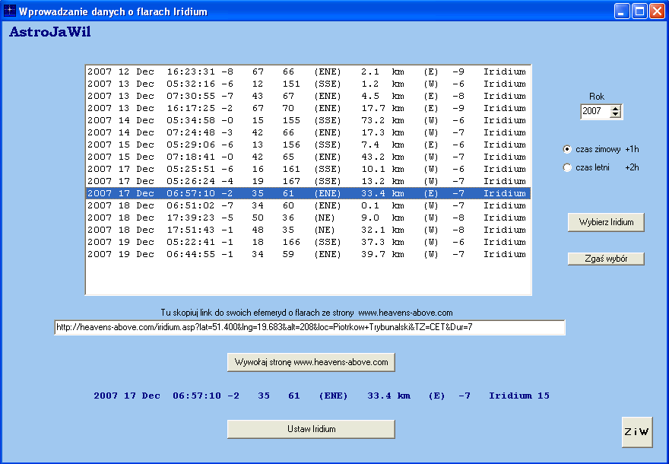
Task: Click the heavens-above URL input field
Action: pyautogui.click(x=309, y=327)
